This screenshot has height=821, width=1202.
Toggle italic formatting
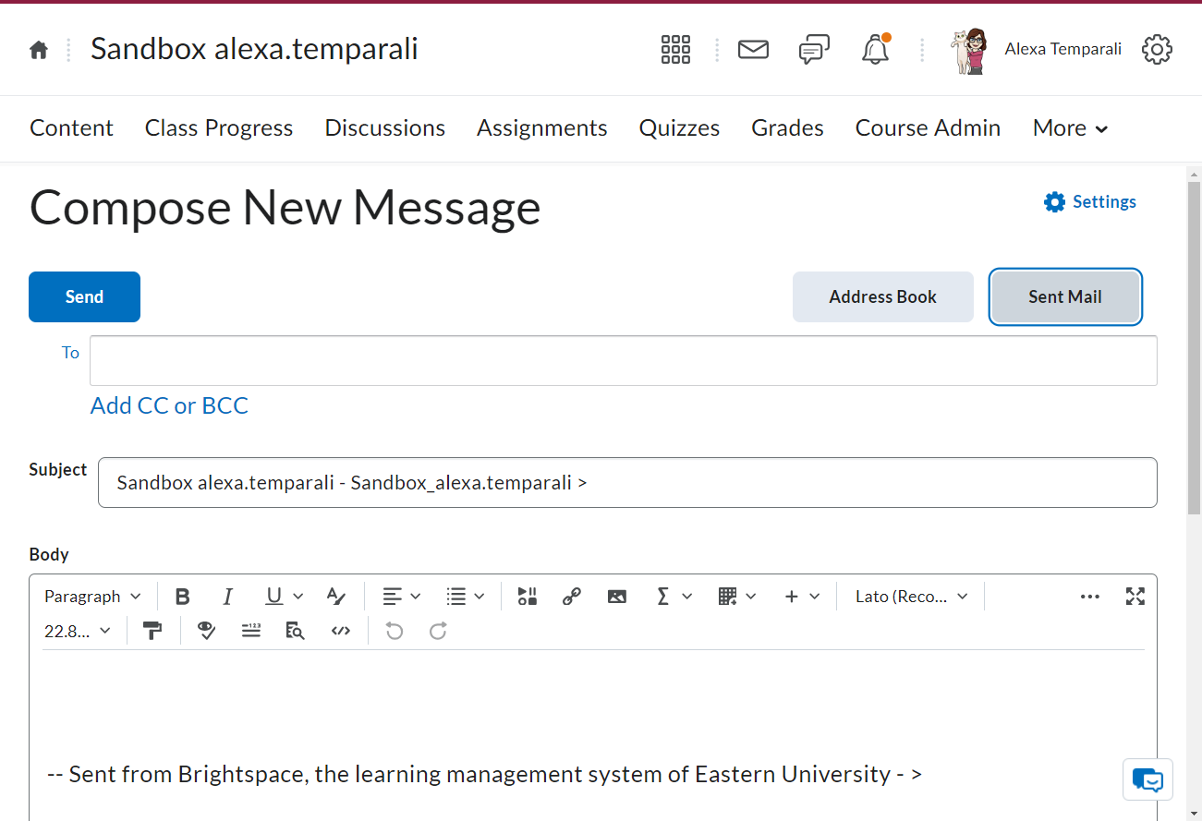tap(227, 597)
